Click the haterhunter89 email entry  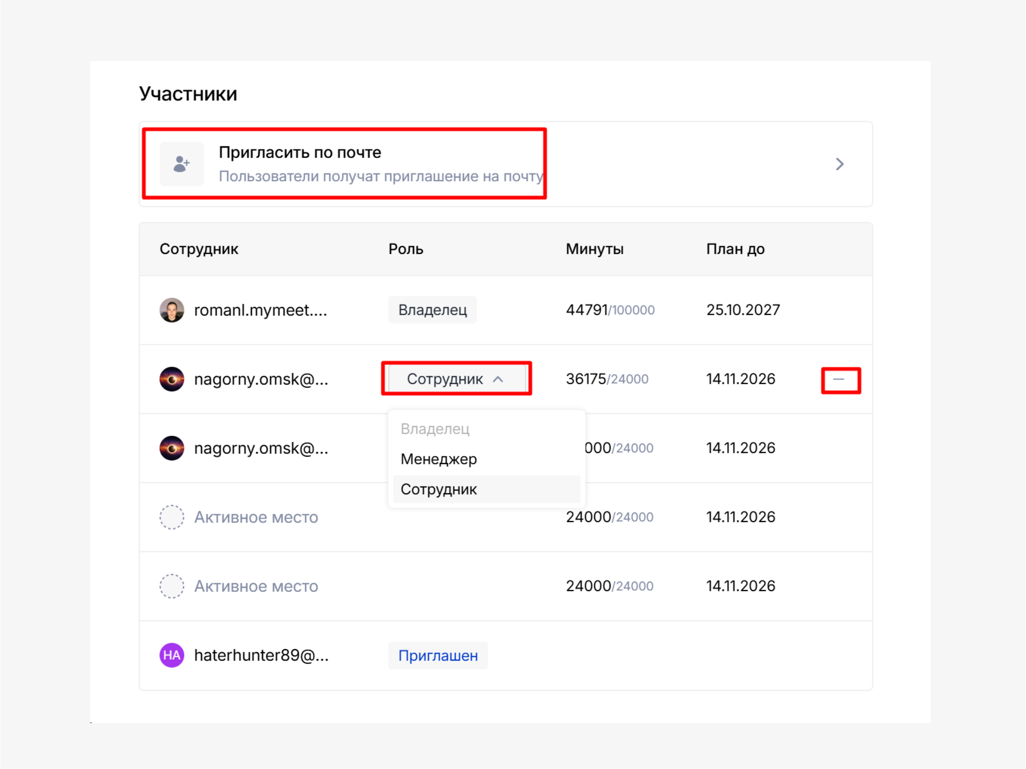tap(261, 655)
